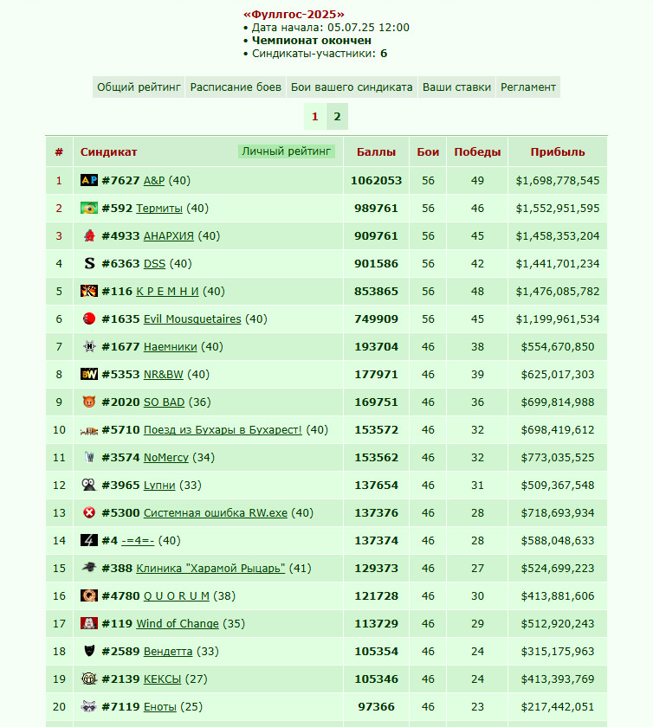Viewport: 653px width, 727px height.
Task: Click the Личный рейтинг button
Action: pos(287,151)
